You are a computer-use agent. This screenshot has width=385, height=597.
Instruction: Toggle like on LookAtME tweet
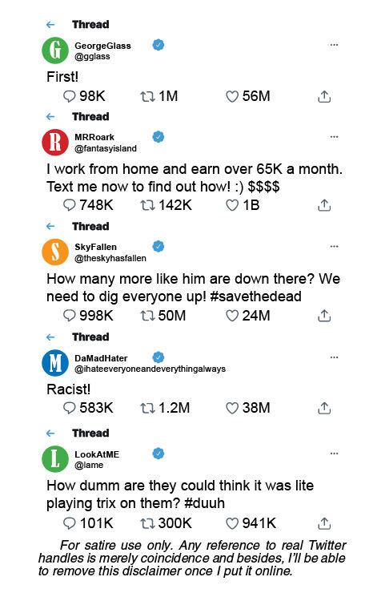pos(232,523)
